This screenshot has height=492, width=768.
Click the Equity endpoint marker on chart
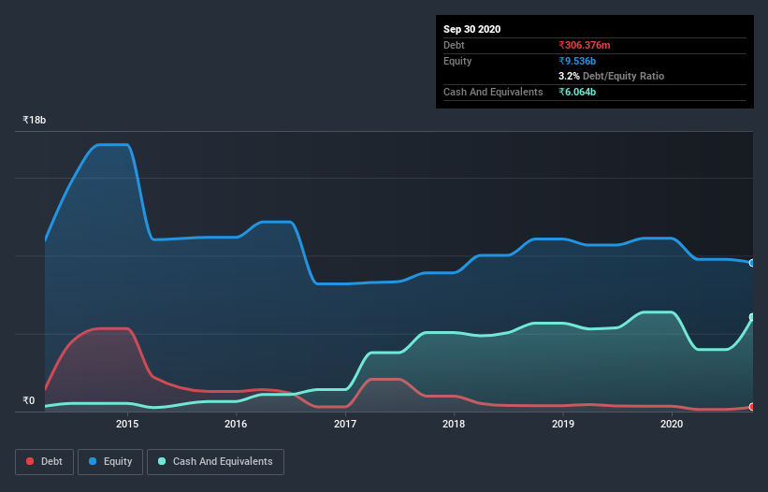pos(752,263)
